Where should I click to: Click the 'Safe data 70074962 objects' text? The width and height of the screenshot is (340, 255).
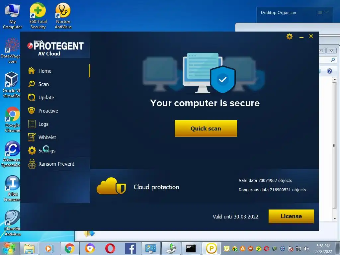(x=265, y=180)
